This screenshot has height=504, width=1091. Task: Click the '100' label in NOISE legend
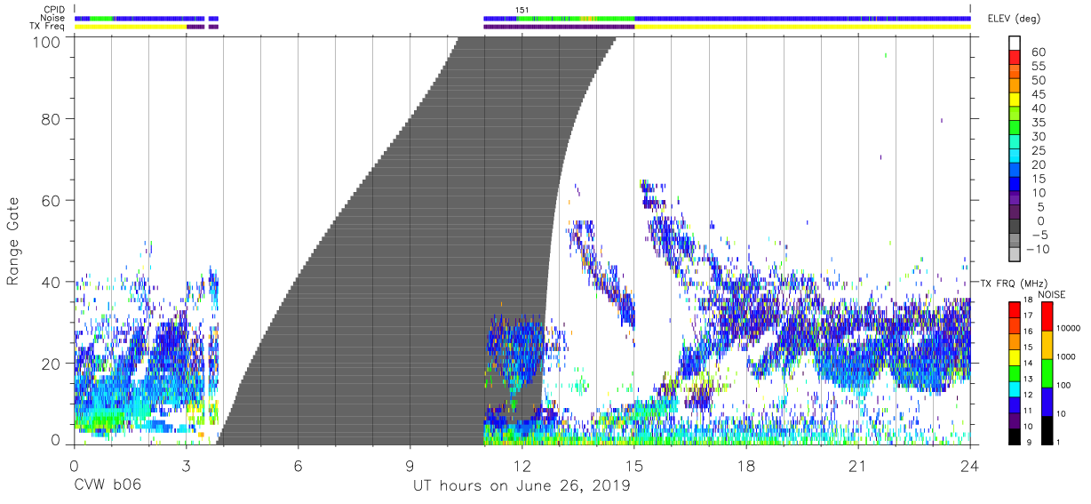point(1063,385)
